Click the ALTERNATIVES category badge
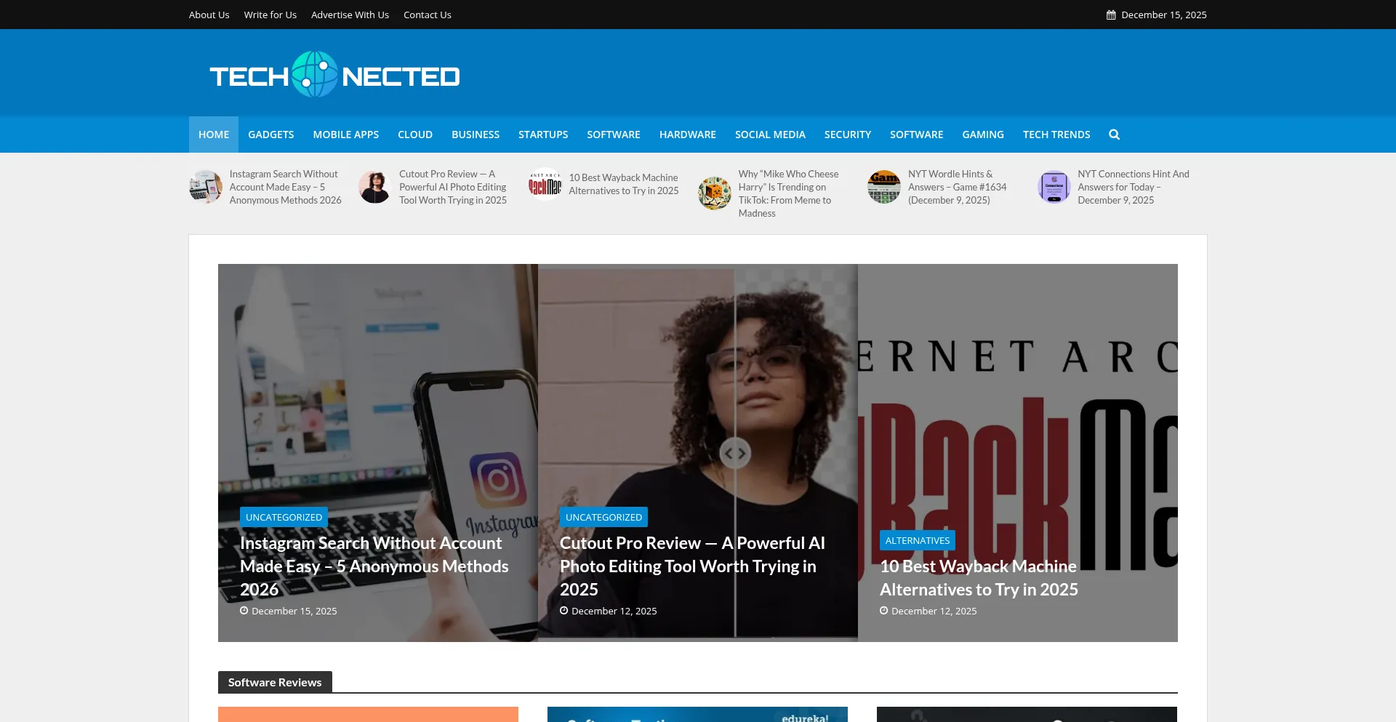The image size is (1396, 722). (x=918, y=540)
